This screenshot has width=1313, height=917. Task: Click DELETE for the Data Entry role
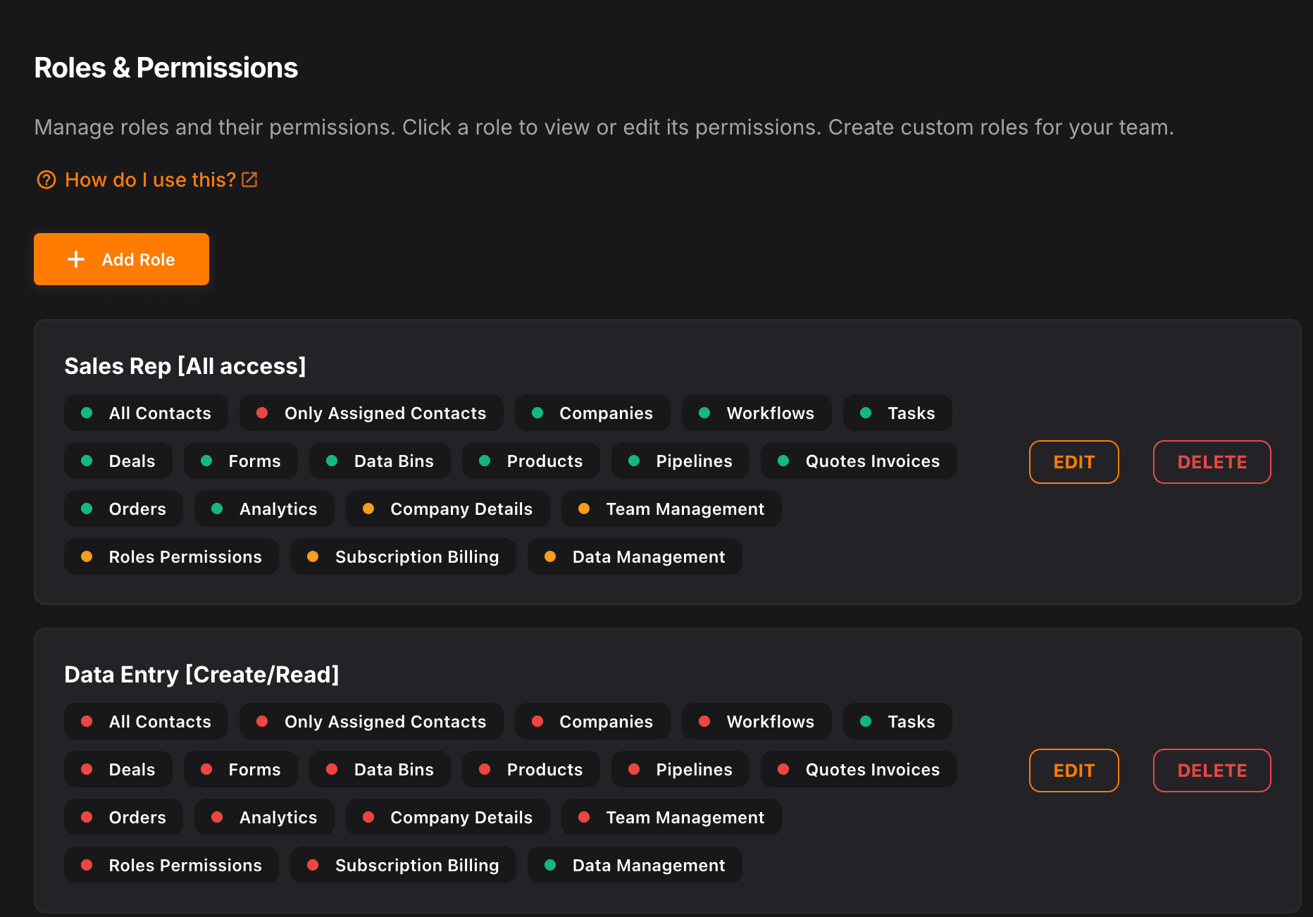click(1212, 770)
